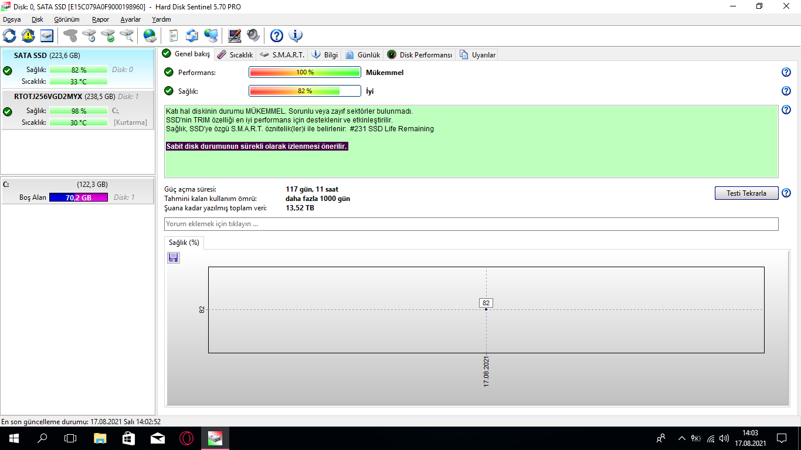Click the 33 °C temperature bar for SATA SSD
Screen dimensions: 801x450
click(79, 81)
